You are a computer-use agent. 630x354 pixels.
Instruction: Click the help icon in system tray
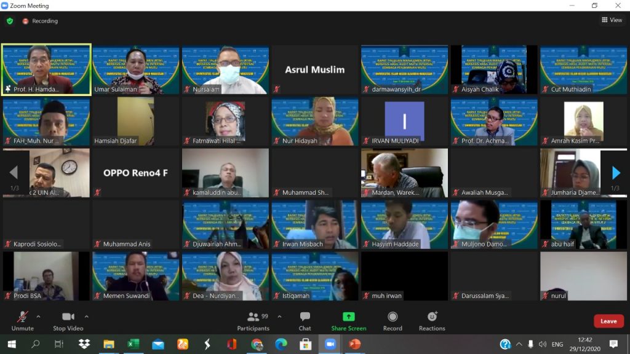point(505,344)
